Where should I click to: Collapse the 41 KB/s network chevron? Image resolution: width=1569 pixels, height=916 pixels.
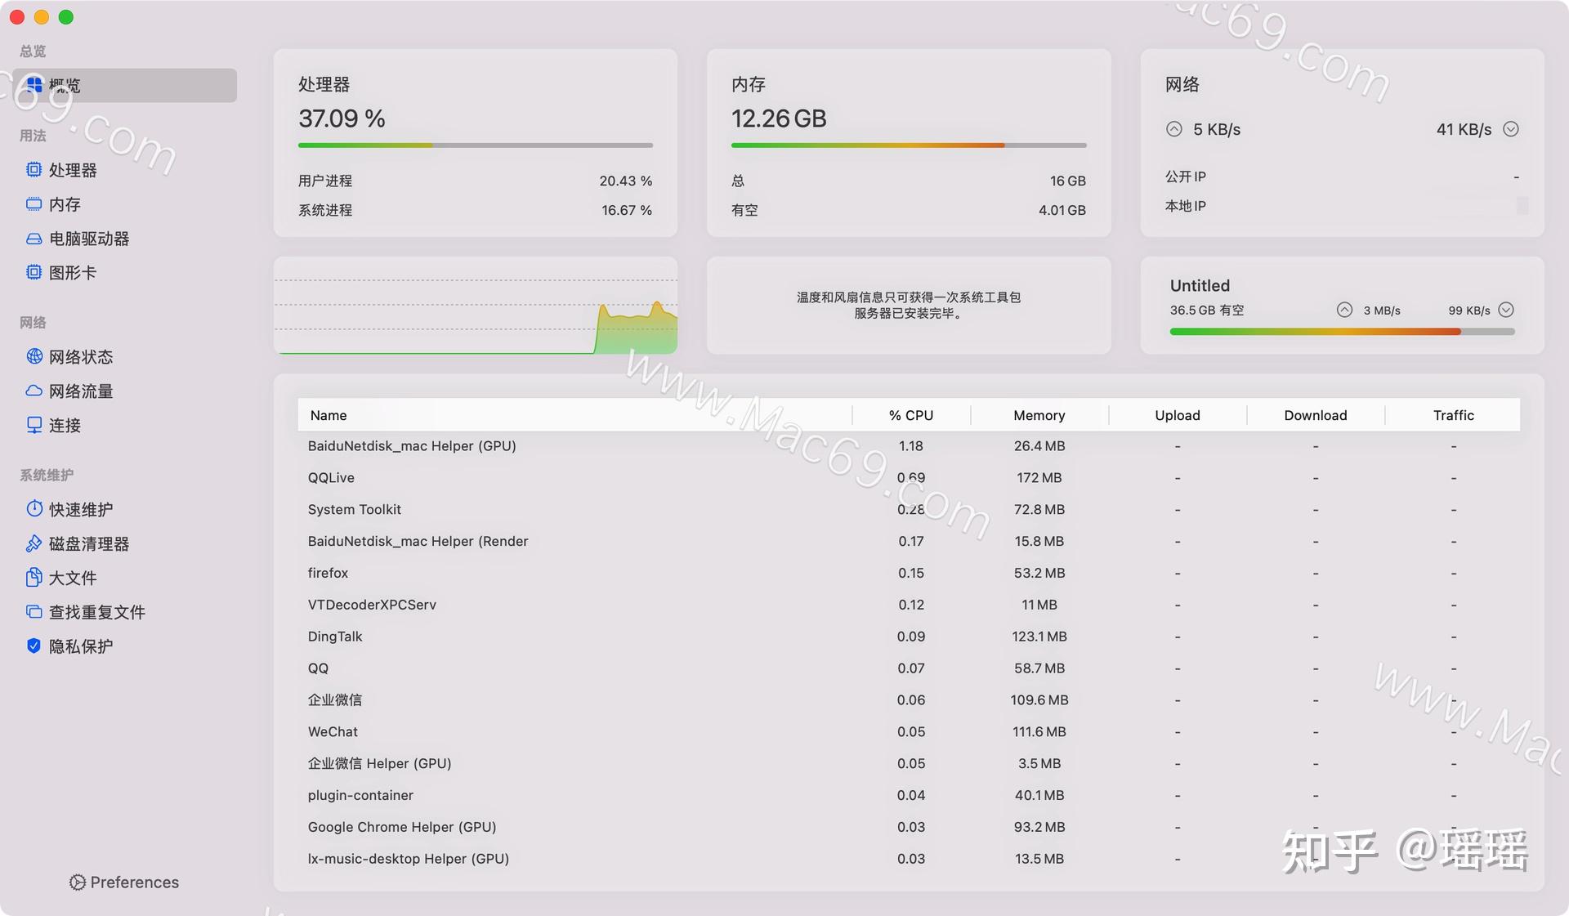[1510, 128]
